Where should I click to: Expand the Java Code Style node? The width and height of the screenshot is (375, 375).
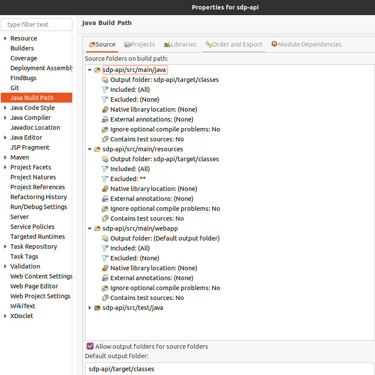tap(5, 108)
